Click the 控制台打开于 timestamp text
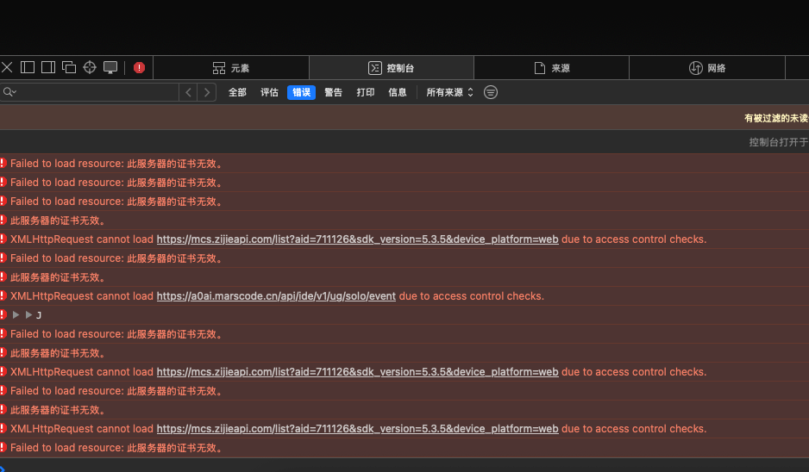 (x=779, y=142)
